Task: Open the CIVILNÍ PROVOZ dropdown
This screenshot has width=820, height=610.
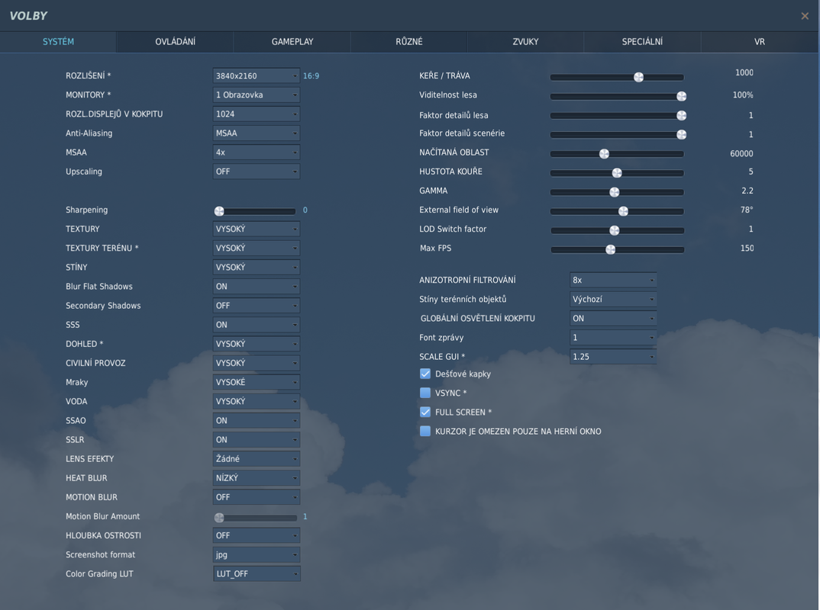Action: point(257,363)
